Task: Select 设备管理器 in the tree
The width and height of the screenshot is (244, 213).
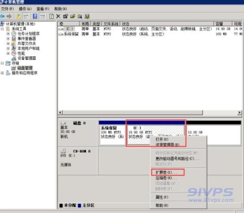Action: 26,58
